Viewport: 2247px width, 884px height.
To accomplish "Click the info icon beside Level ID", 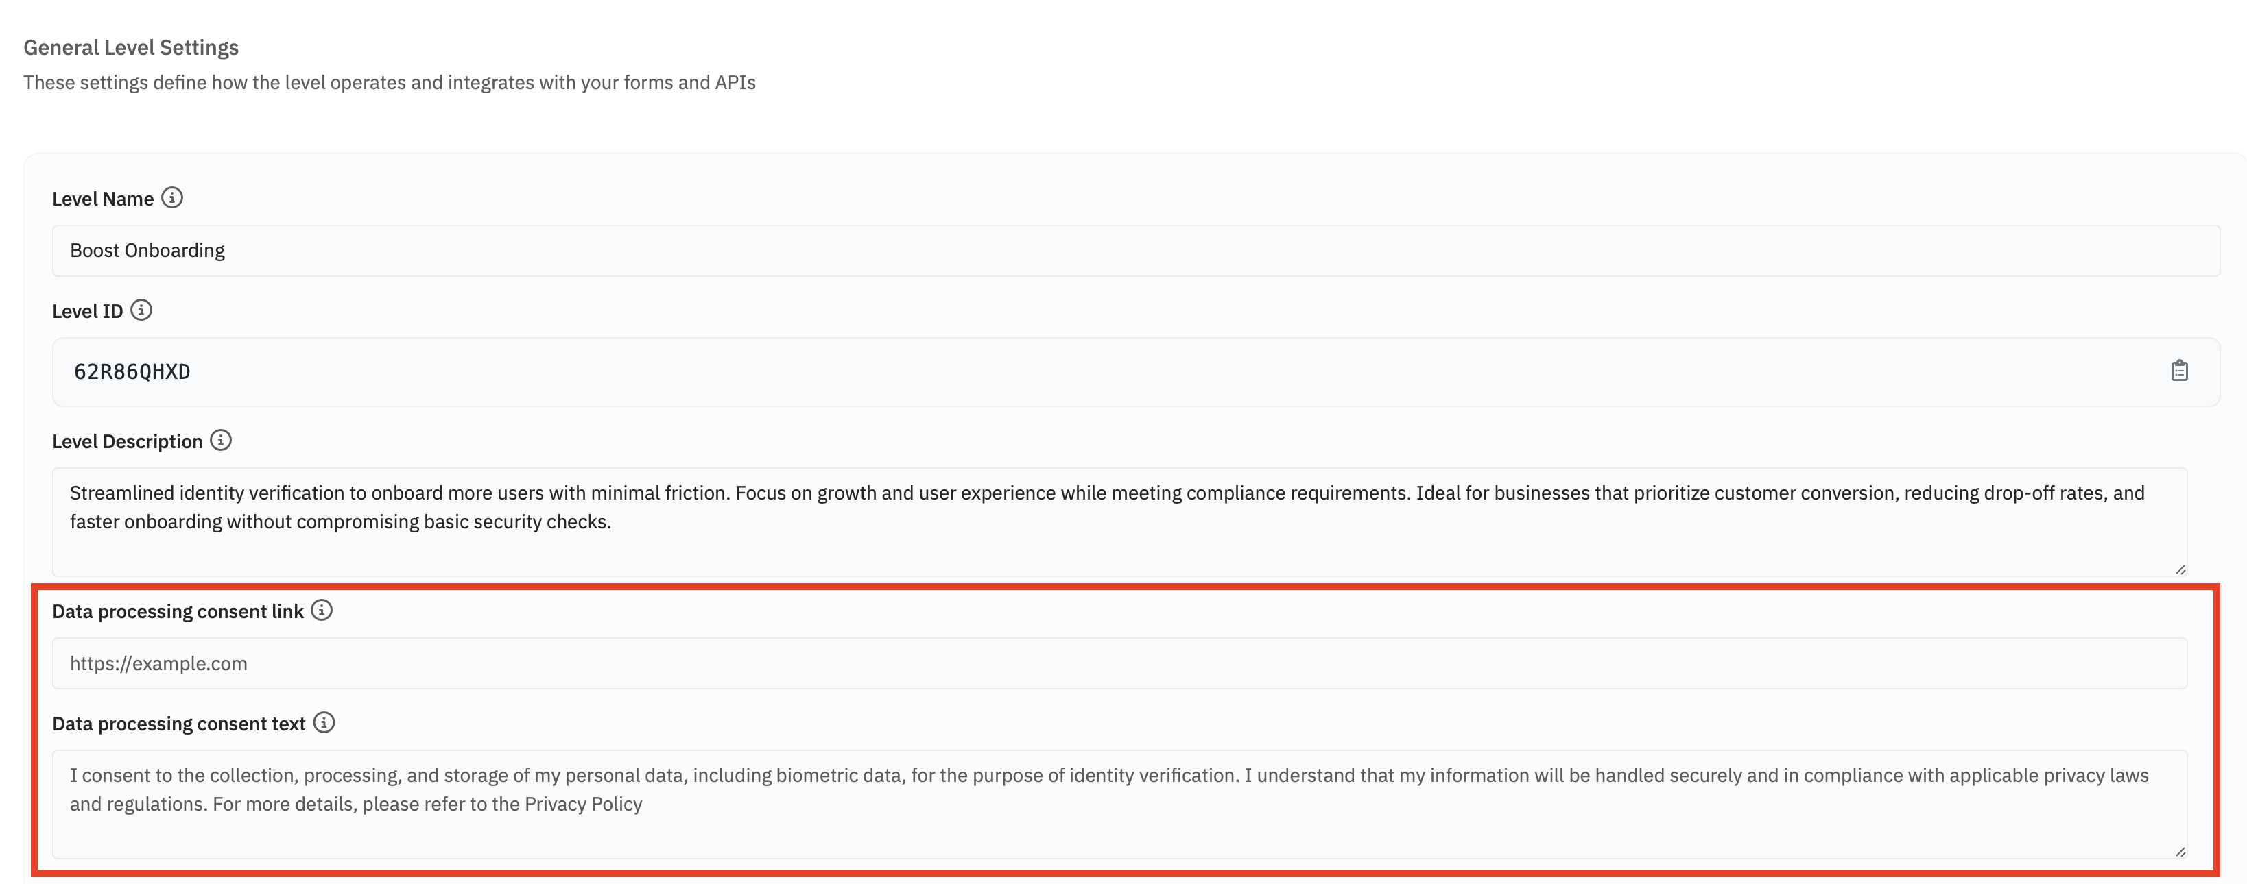I will click(x=141, y=310).
